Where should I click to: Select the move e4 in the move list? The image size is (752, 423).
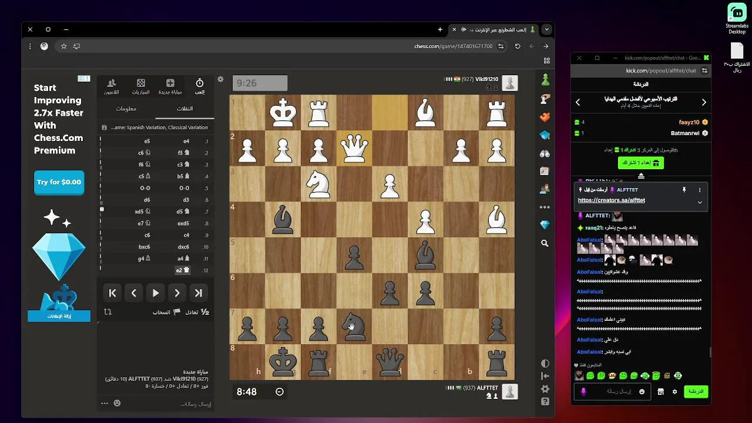pyautogui.click(x=186, y=142)
